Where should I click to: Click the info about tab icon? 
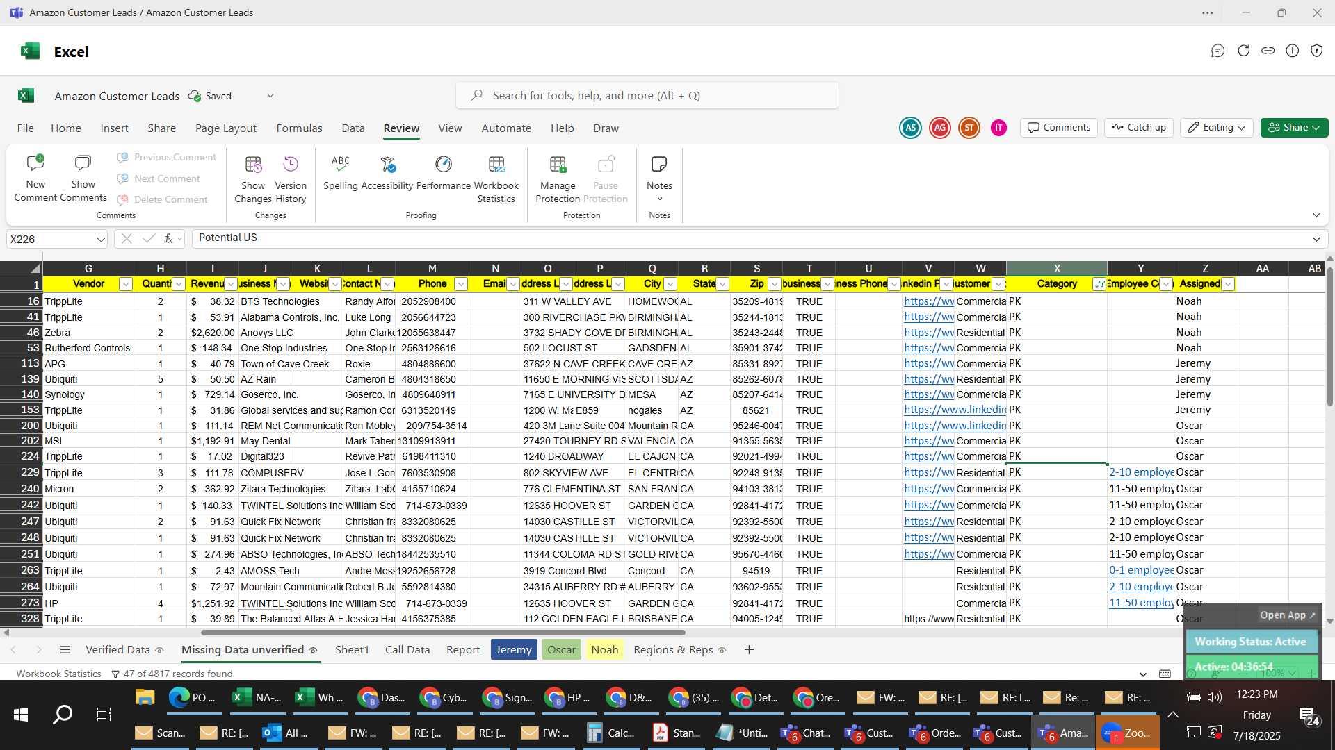[1293, 51]
